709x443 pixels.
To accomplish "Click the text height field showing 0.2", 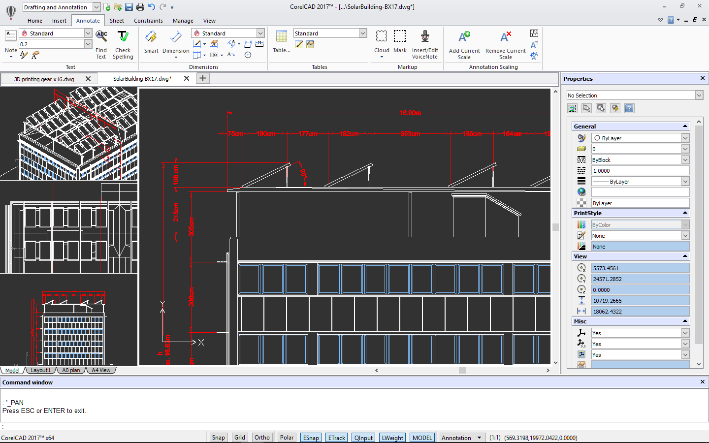I will pyautogui.click(x=51, y=44).
